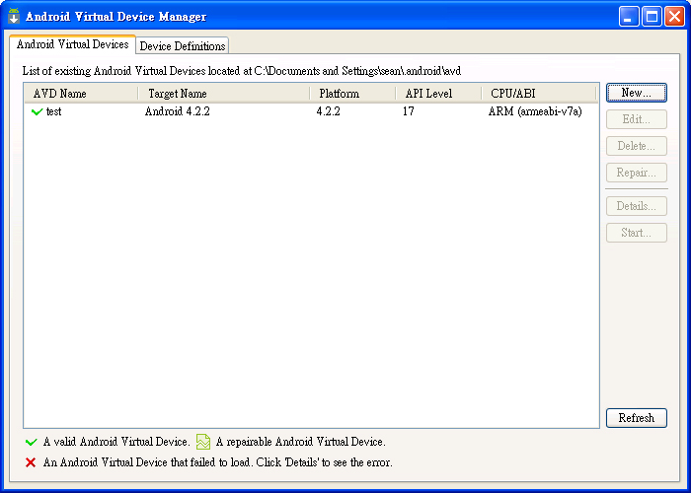This screenshot has width=691, height=493.
Task: Minimize the Android Virtual Device Manager window
Action: click(x=629, y=17)
